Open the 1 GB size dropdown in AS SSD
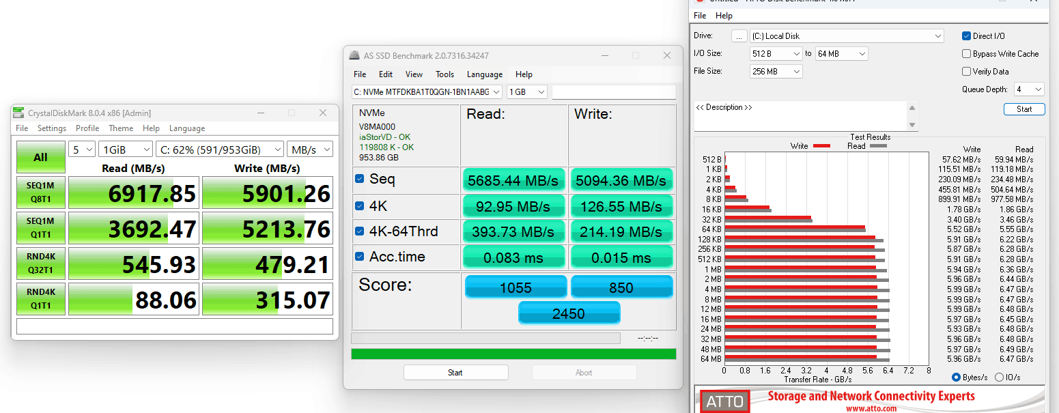 527,92
